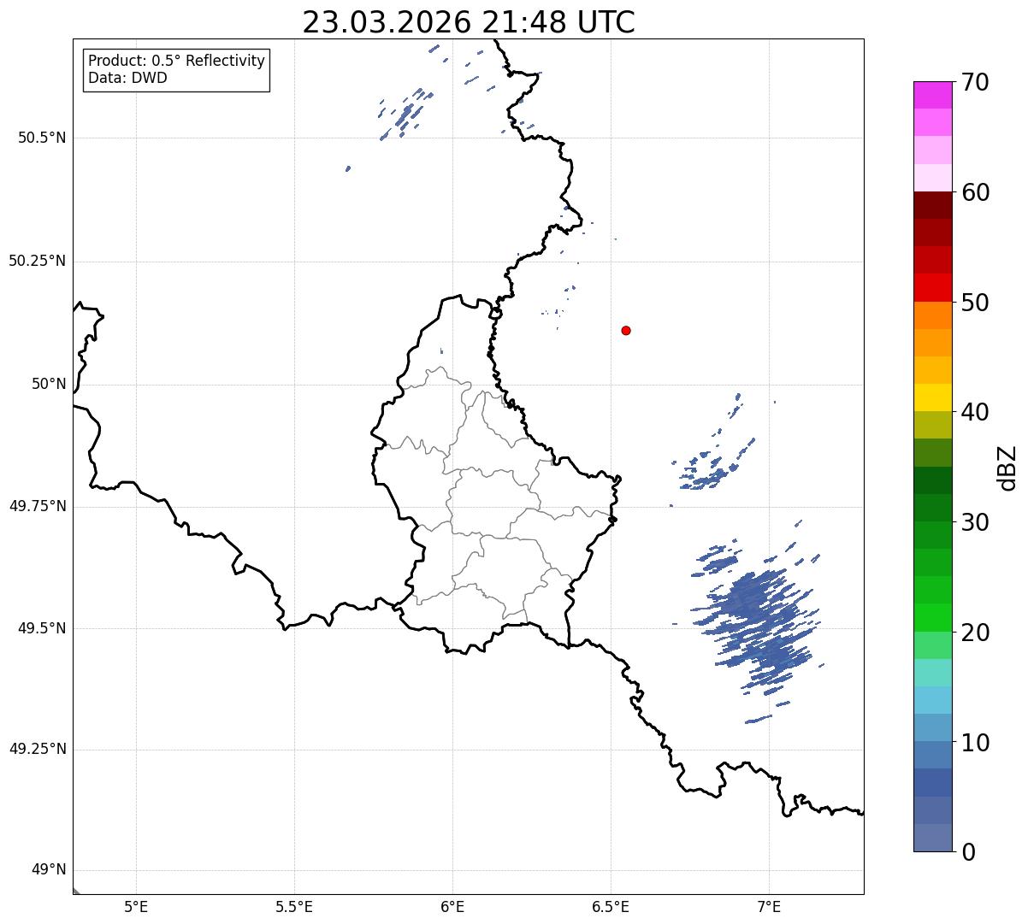Click the bright green 20 dBZ swatch
The image size is (1028, 924).
(x=932, y=618)
